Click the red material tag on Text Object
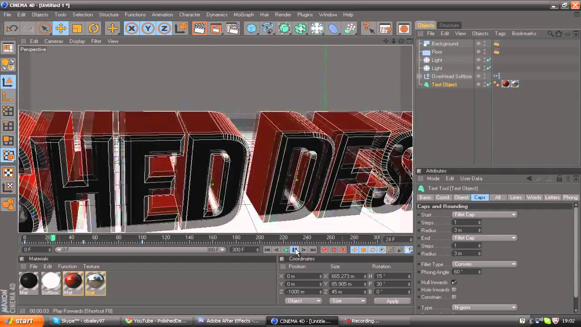The width and height of the screenshot is (581, 327). 505,84
